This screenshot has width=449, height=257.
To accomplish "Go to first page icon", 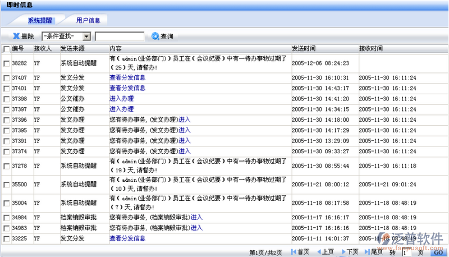I will (x=294, y=252).
